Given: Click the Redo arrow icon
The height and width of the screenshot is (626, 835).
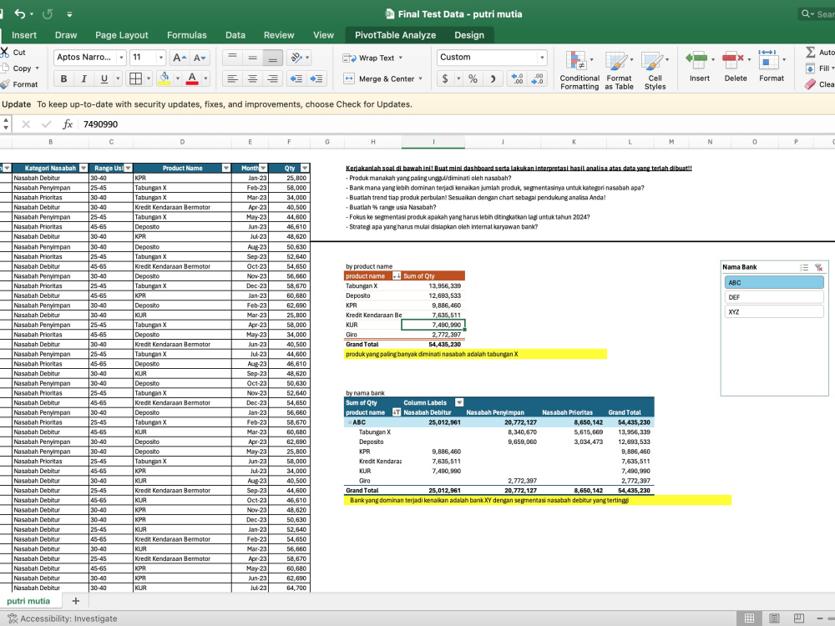Looking at the screenshot, I should (x=48, y=14).
